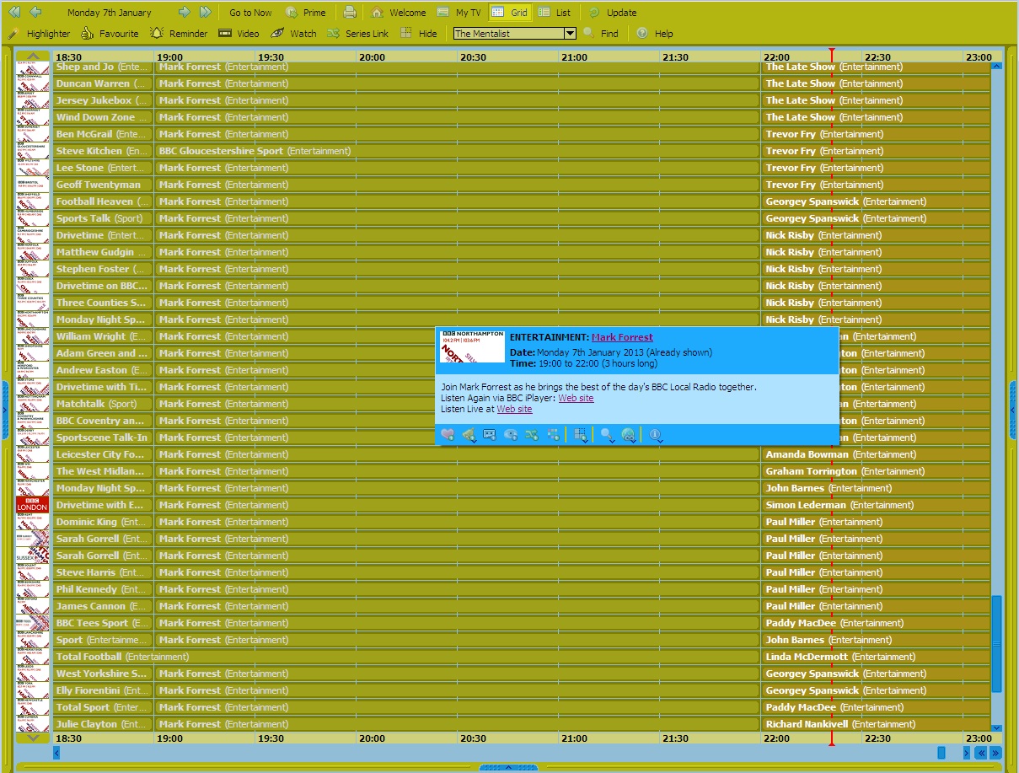The width and height of the screenshot is (1019, 773).
Task: Open Mark Forrest title link in popup
Action: click(622, 337)
